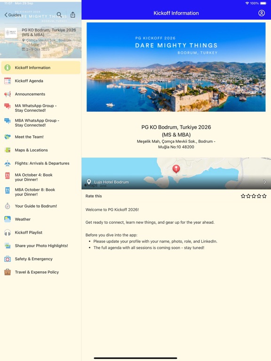Click the Announcements megaphone icon
The width and height of the screenshot is (271, 361).
[8, 94]
